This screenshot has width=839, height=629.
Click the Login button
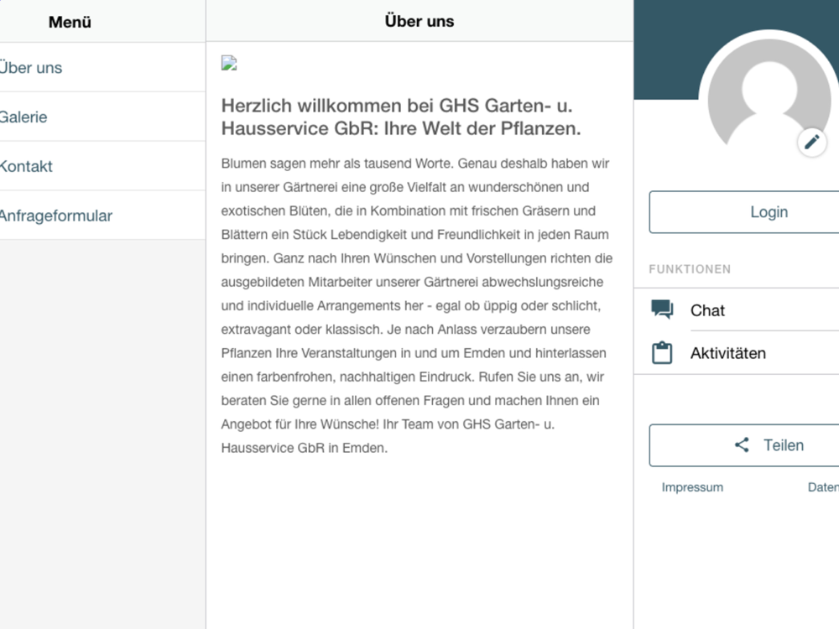pyautogui.click(x=744, y=212)
